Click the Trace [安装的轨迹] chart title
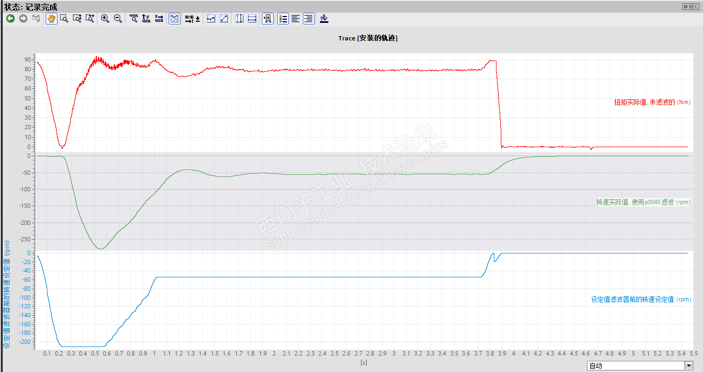 click(368, 38)
